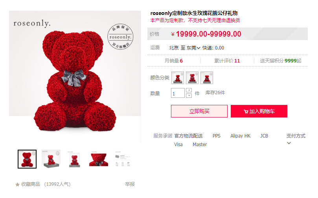Open the close-up bow thumbnail
The image size is (318, 198).
coord(98,159)
